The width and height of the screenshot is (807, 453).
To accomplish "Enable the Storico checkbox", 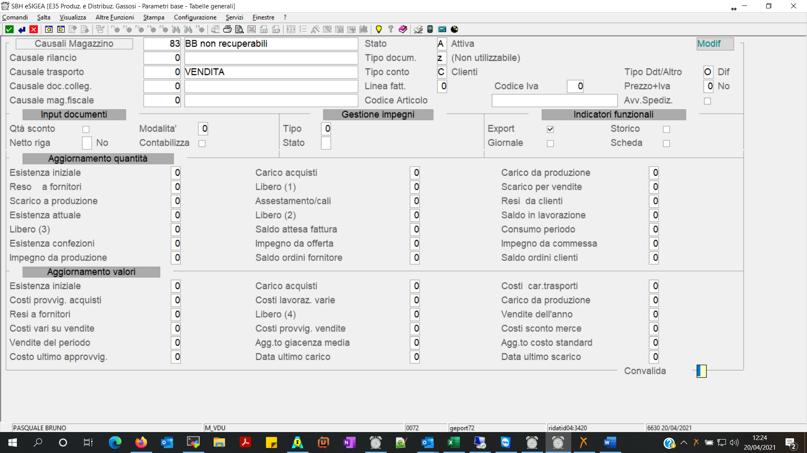I will coord(666,129).
